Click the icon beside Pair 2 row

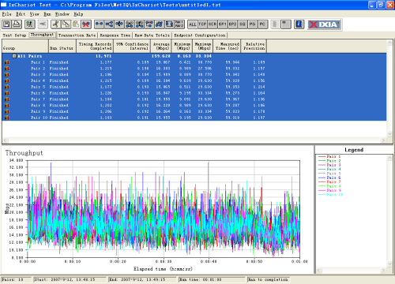pos(7,69)
